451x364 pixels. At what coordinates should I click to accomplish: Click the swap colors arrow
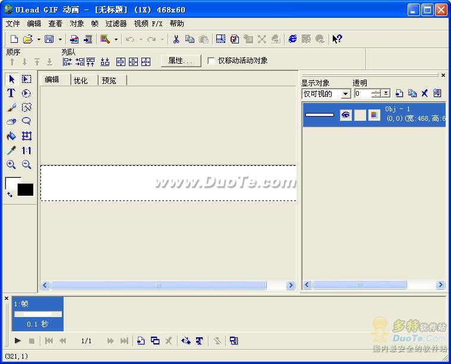(x=10, y=195)
